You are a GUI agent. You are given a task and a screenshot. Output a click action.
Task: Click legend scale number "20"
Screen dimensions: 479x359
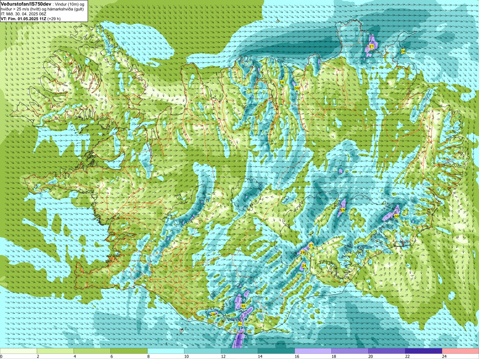370,356
